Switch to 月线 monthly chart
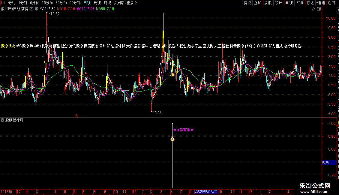The height and width of the screenshot is (195, 339). click(107, 3)
